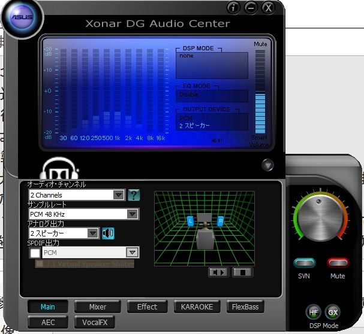This screenshot has height=334, width=364.
Task: Click the analog output speaker test icon
Action: tap(108, 233)
